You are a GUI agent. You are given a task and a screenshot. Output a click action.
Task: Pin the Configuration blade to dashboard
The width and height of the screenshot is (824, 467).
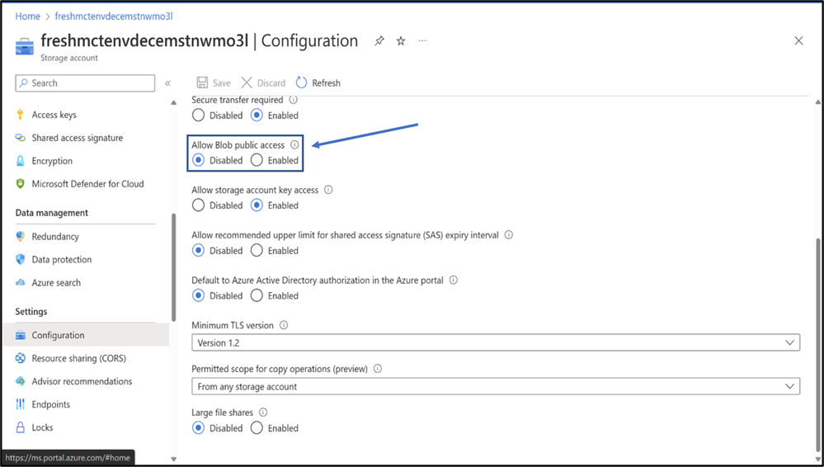click(x=379, y=41)
